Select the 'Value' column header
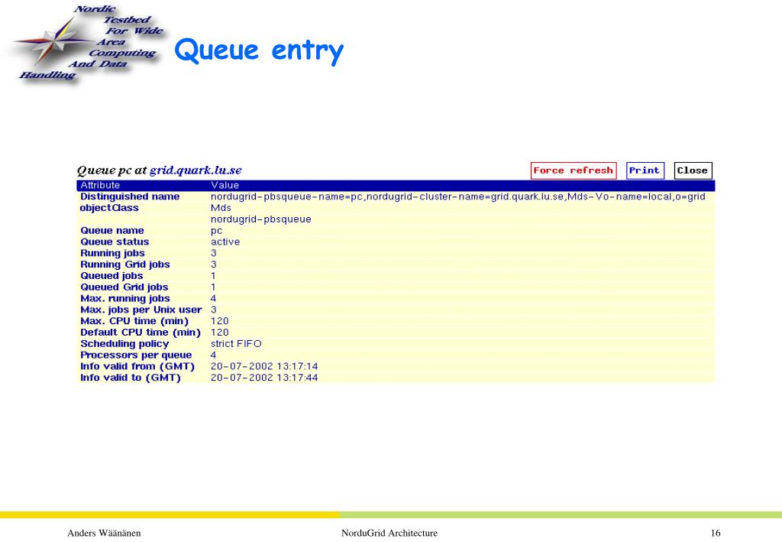Image resolution: width=782 pixels, height=542 pixels. pyautogui.click(x=225, y=185)
